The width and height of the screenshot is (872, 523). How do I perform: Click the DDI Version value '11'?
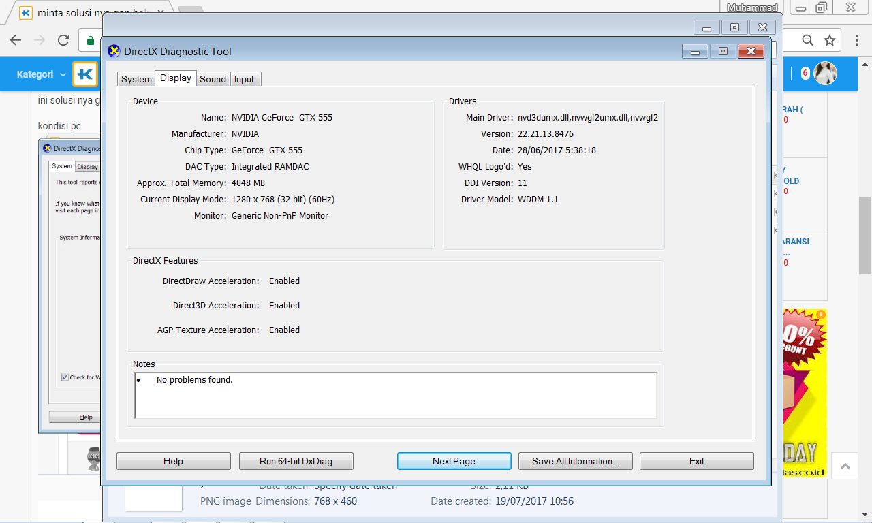pyautogui.click(x=523, y=183)
